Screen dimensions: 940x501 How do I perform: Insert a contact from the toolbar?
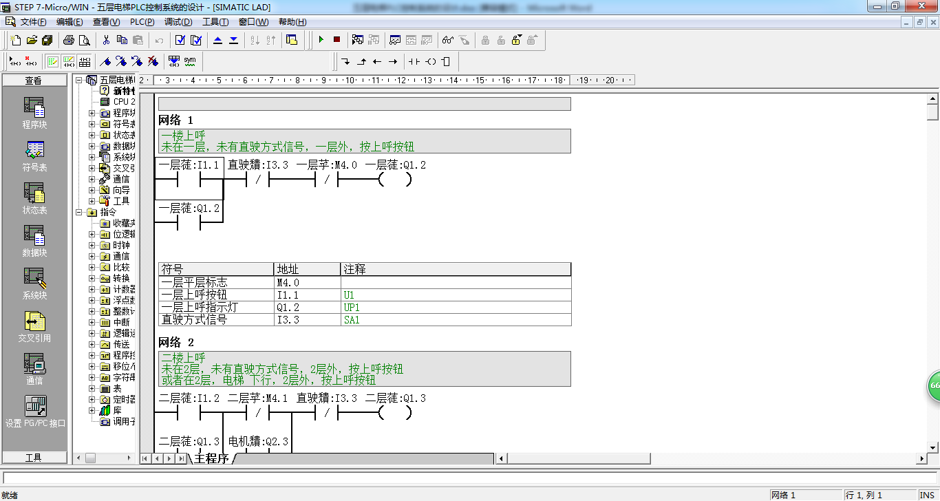click(414, 61)
